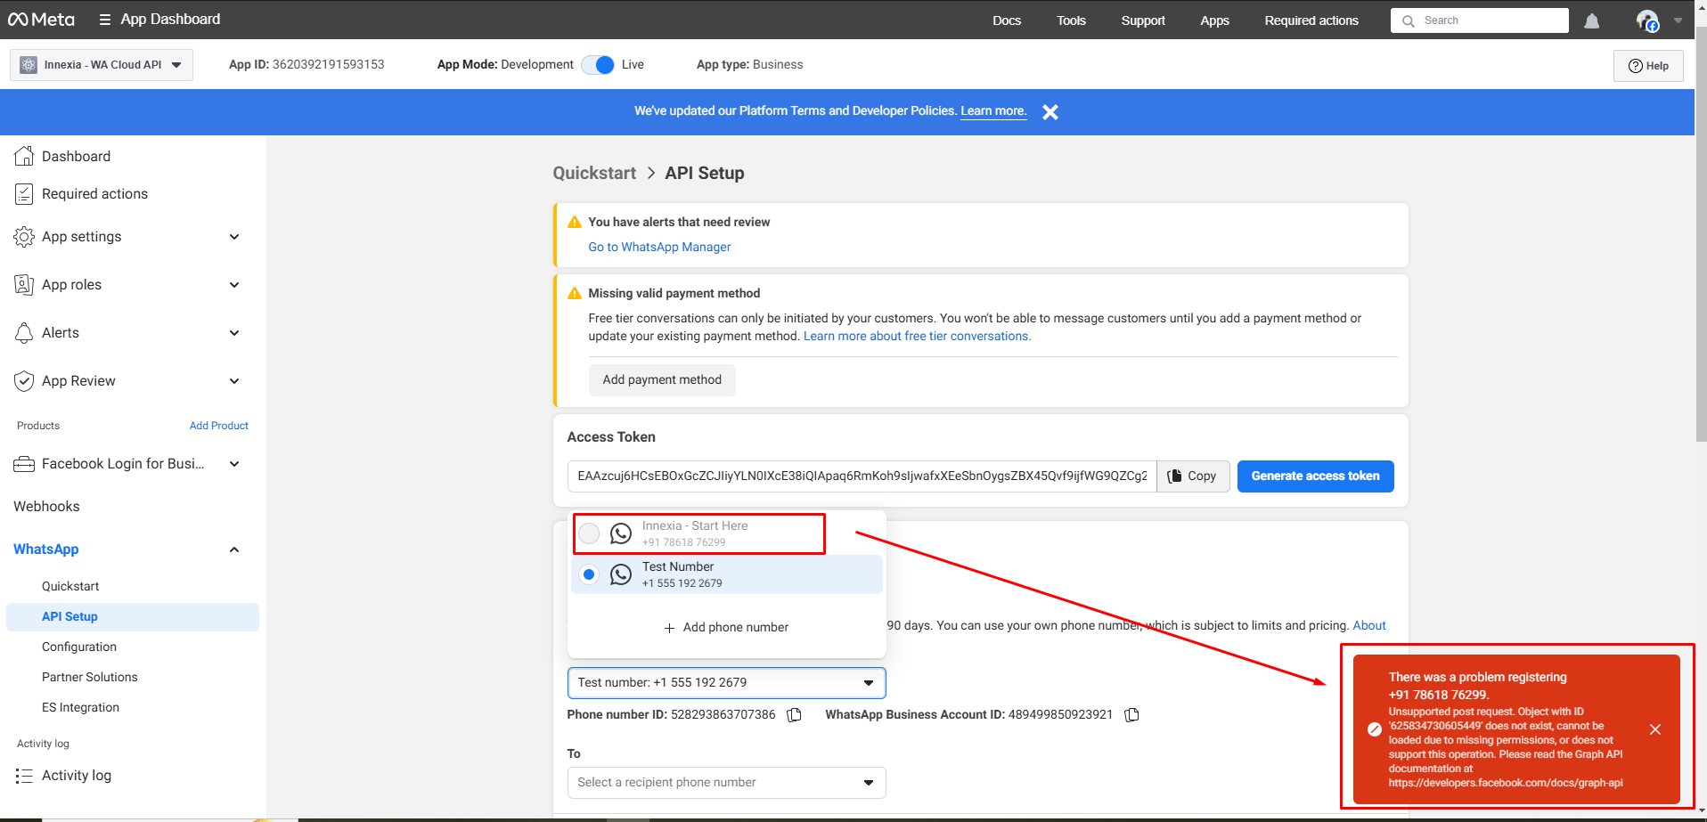This screenshot has height=822, width=1707.
Task: Click Generate access token button
Action: tap(1315, 476)
